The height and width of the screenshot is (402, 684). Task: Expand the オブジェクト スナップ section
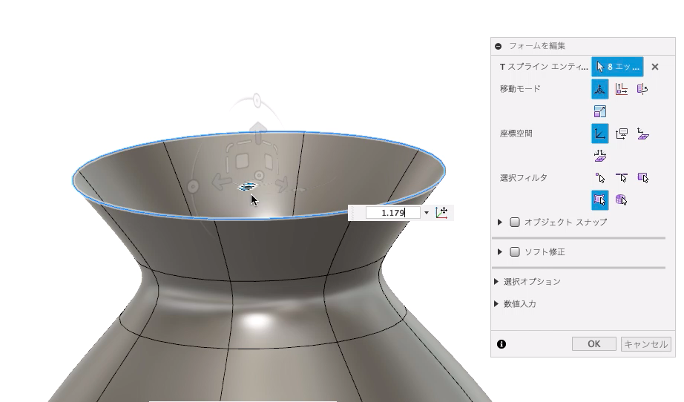(x=500, y=222)
